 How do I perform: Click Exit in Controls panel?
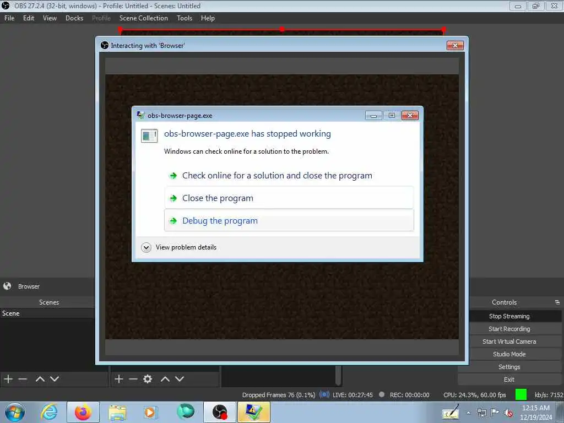click(x=509, y=379)
